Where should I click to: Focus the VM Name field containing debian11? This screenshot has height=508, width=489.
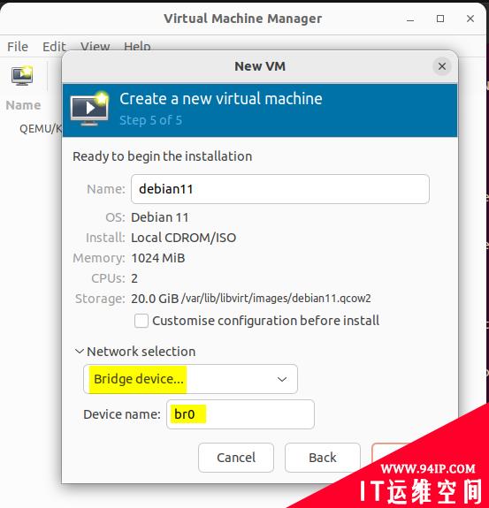click(280, 189)
